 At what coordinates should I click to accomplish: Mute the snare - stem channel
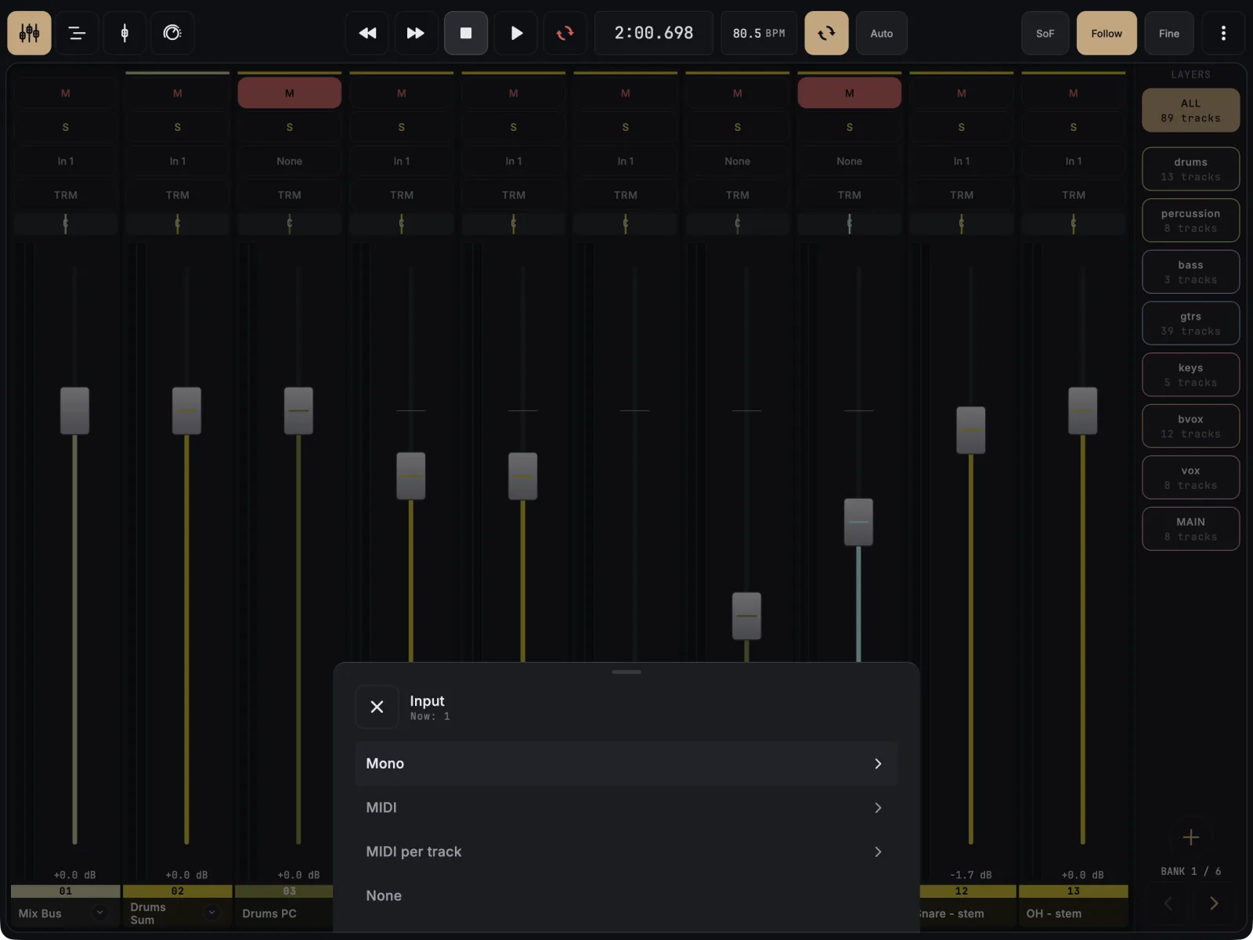pos(962,93)
